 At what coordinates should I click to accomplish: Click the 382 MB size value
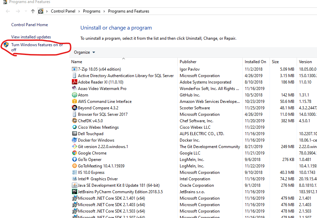[288, 121]
